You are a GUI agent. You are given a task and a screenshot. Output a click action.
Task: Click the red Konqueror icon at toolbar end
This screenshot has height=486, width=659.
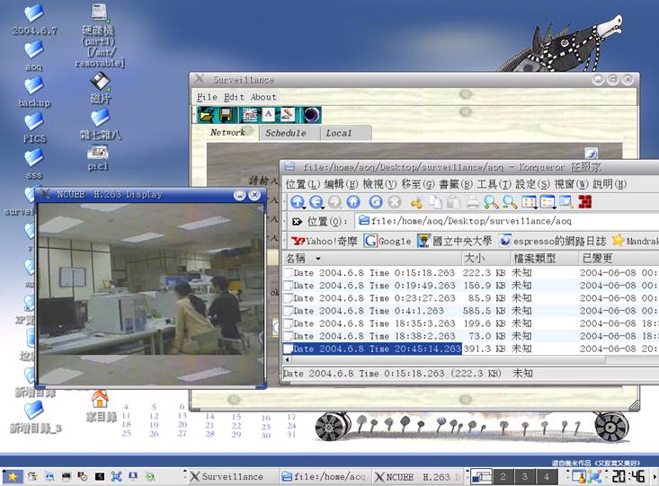coord(585,202)
